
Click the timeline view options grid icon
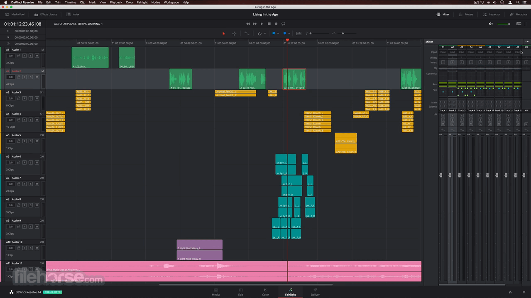point(299,33)
